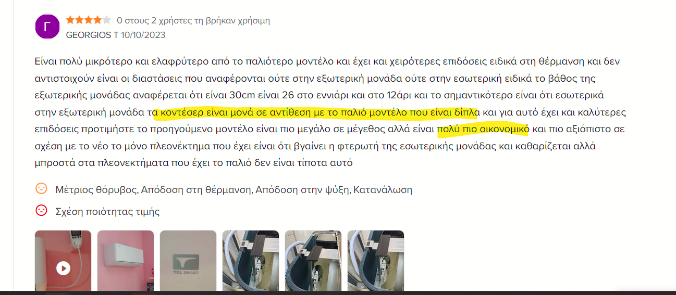Open the TCL SMART logo photo
The width and height of the screenshot is (676, 295).
click(x=188, y=260)
